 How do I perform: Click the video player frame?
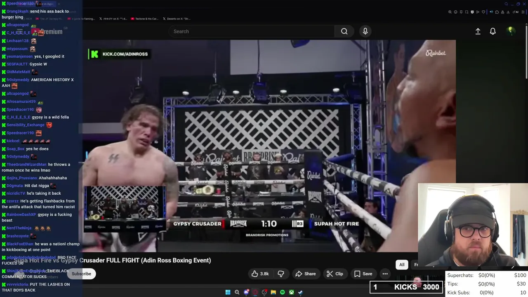coord(269,146)
